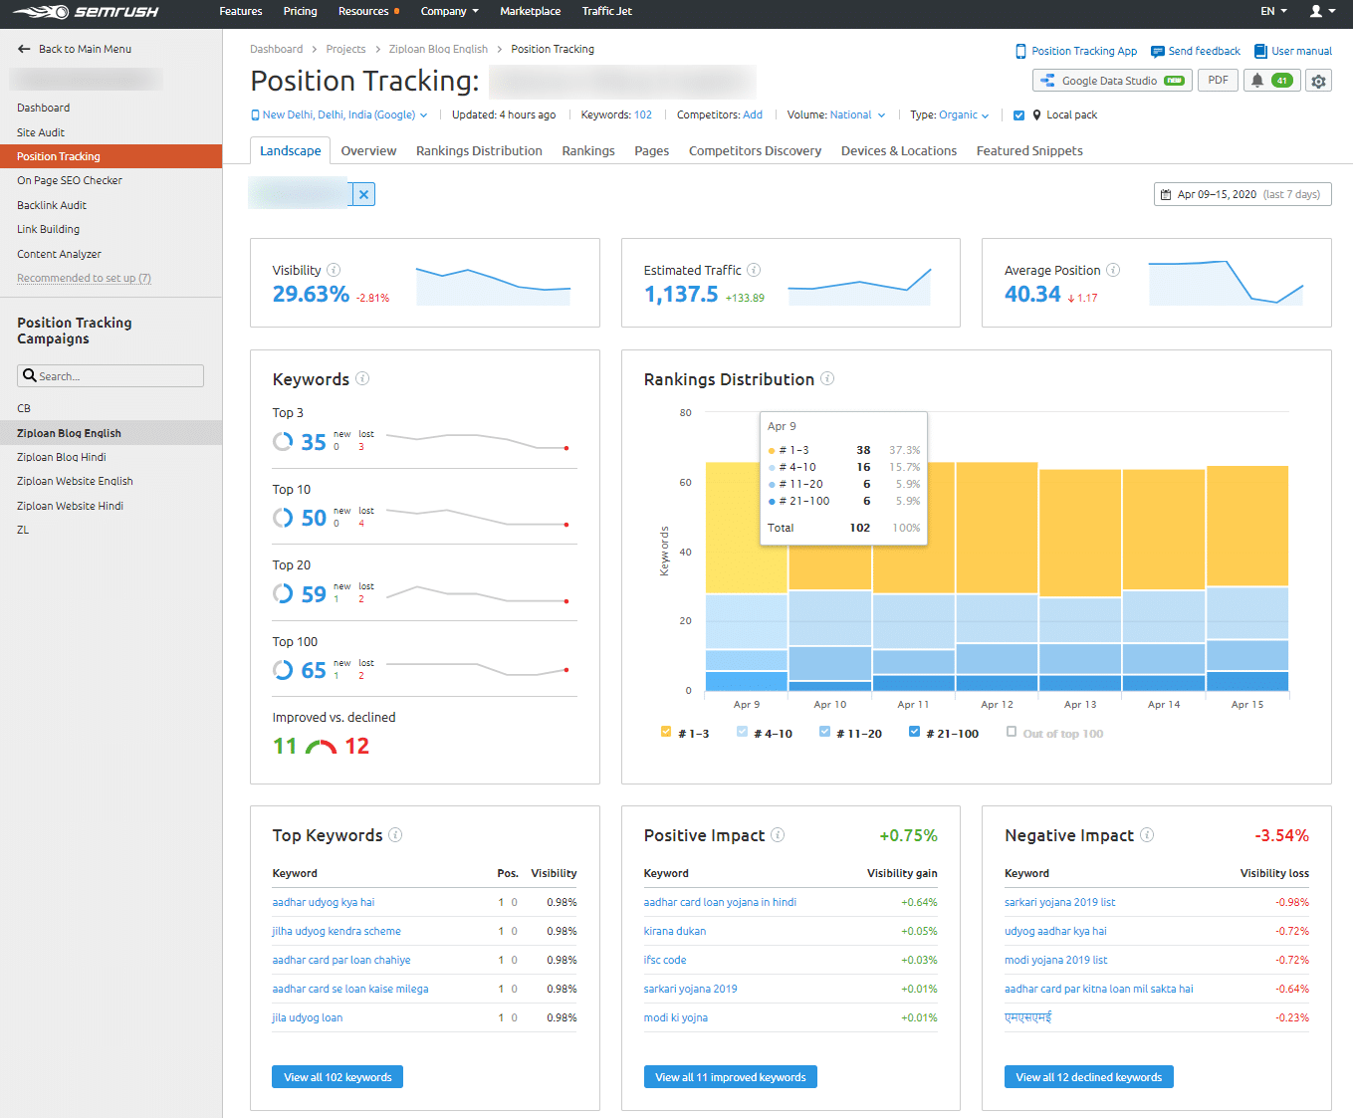Export the report using the PDF button
This screenshot has height=1118, width=1353.
(x=1218, y=80)
